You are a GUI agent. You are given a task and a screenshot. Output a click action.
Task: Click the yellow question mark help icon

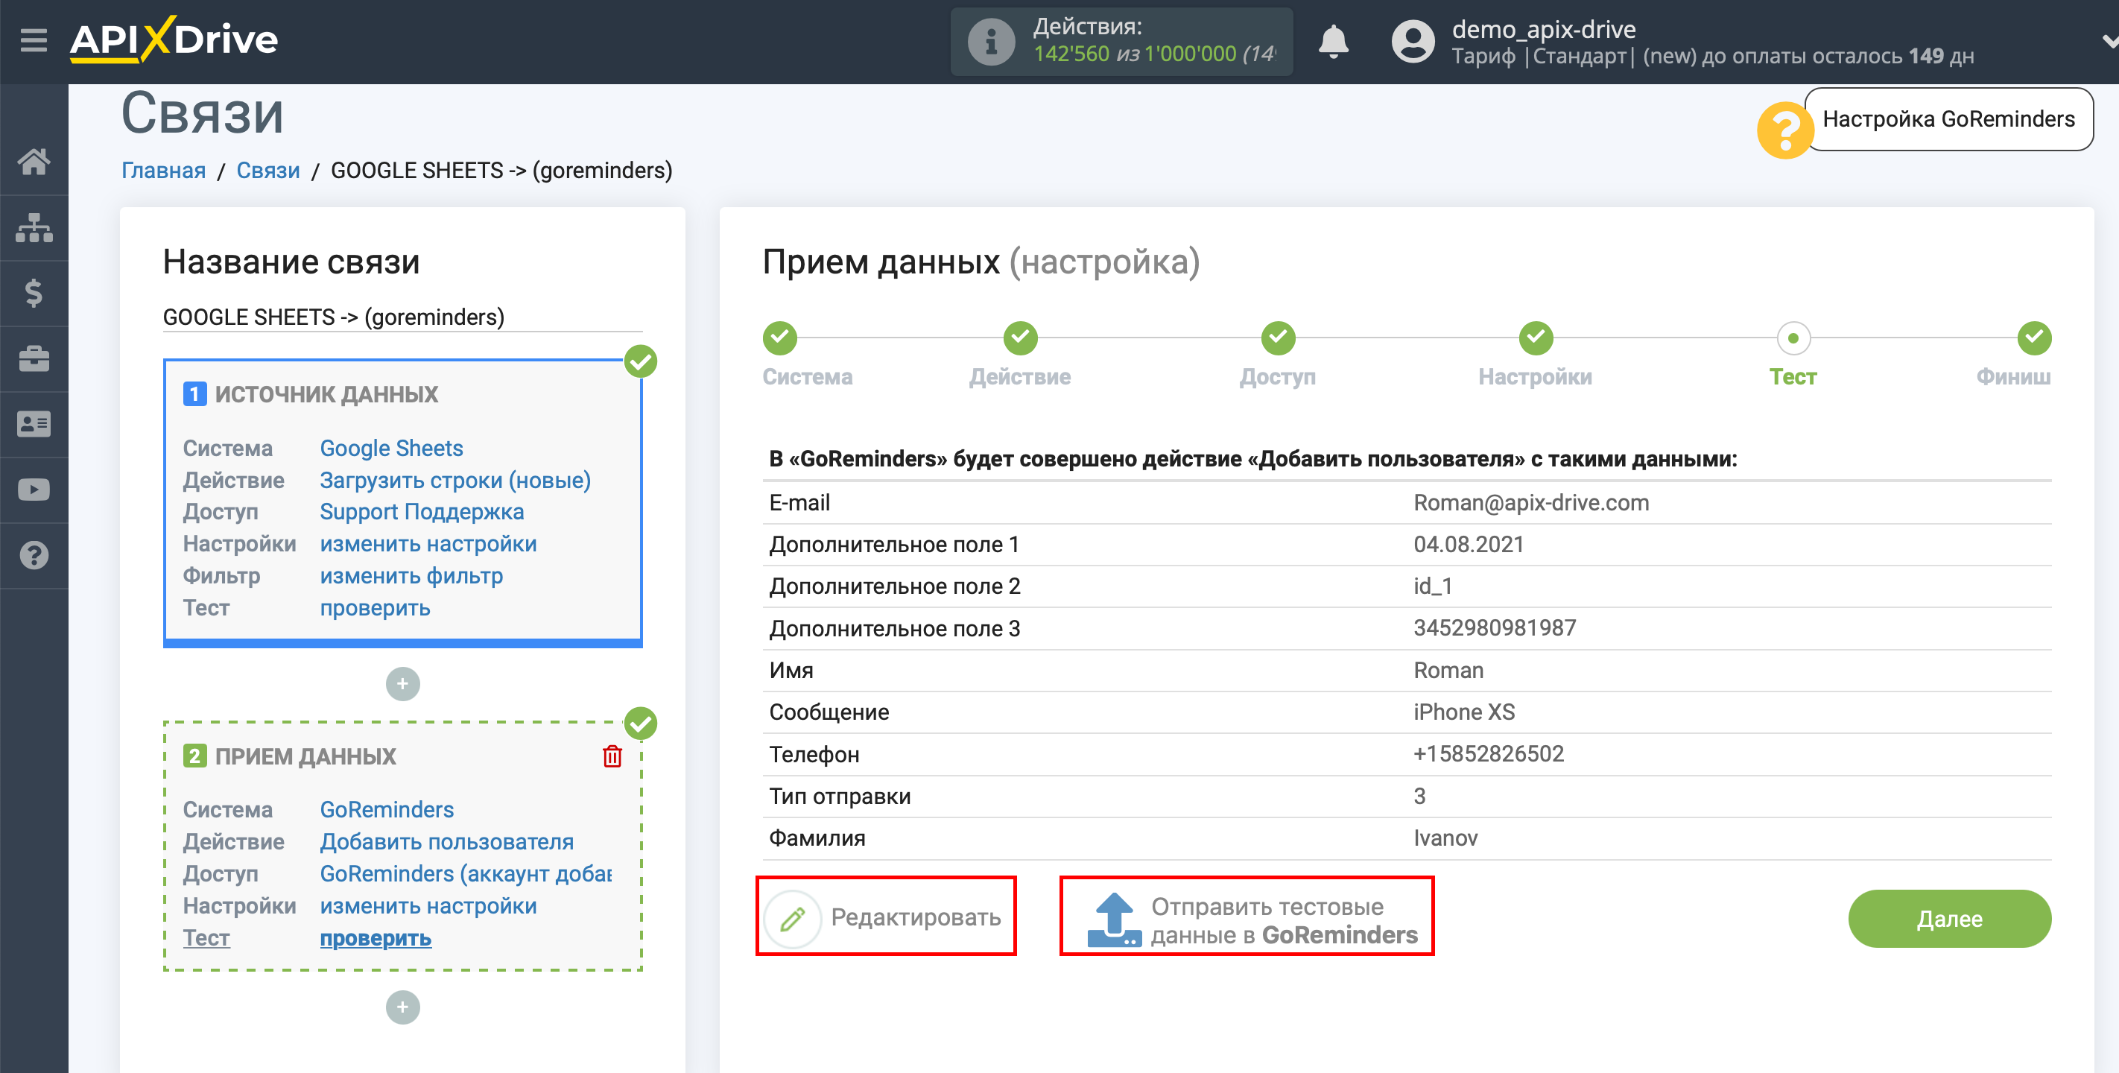[1784, 129]
